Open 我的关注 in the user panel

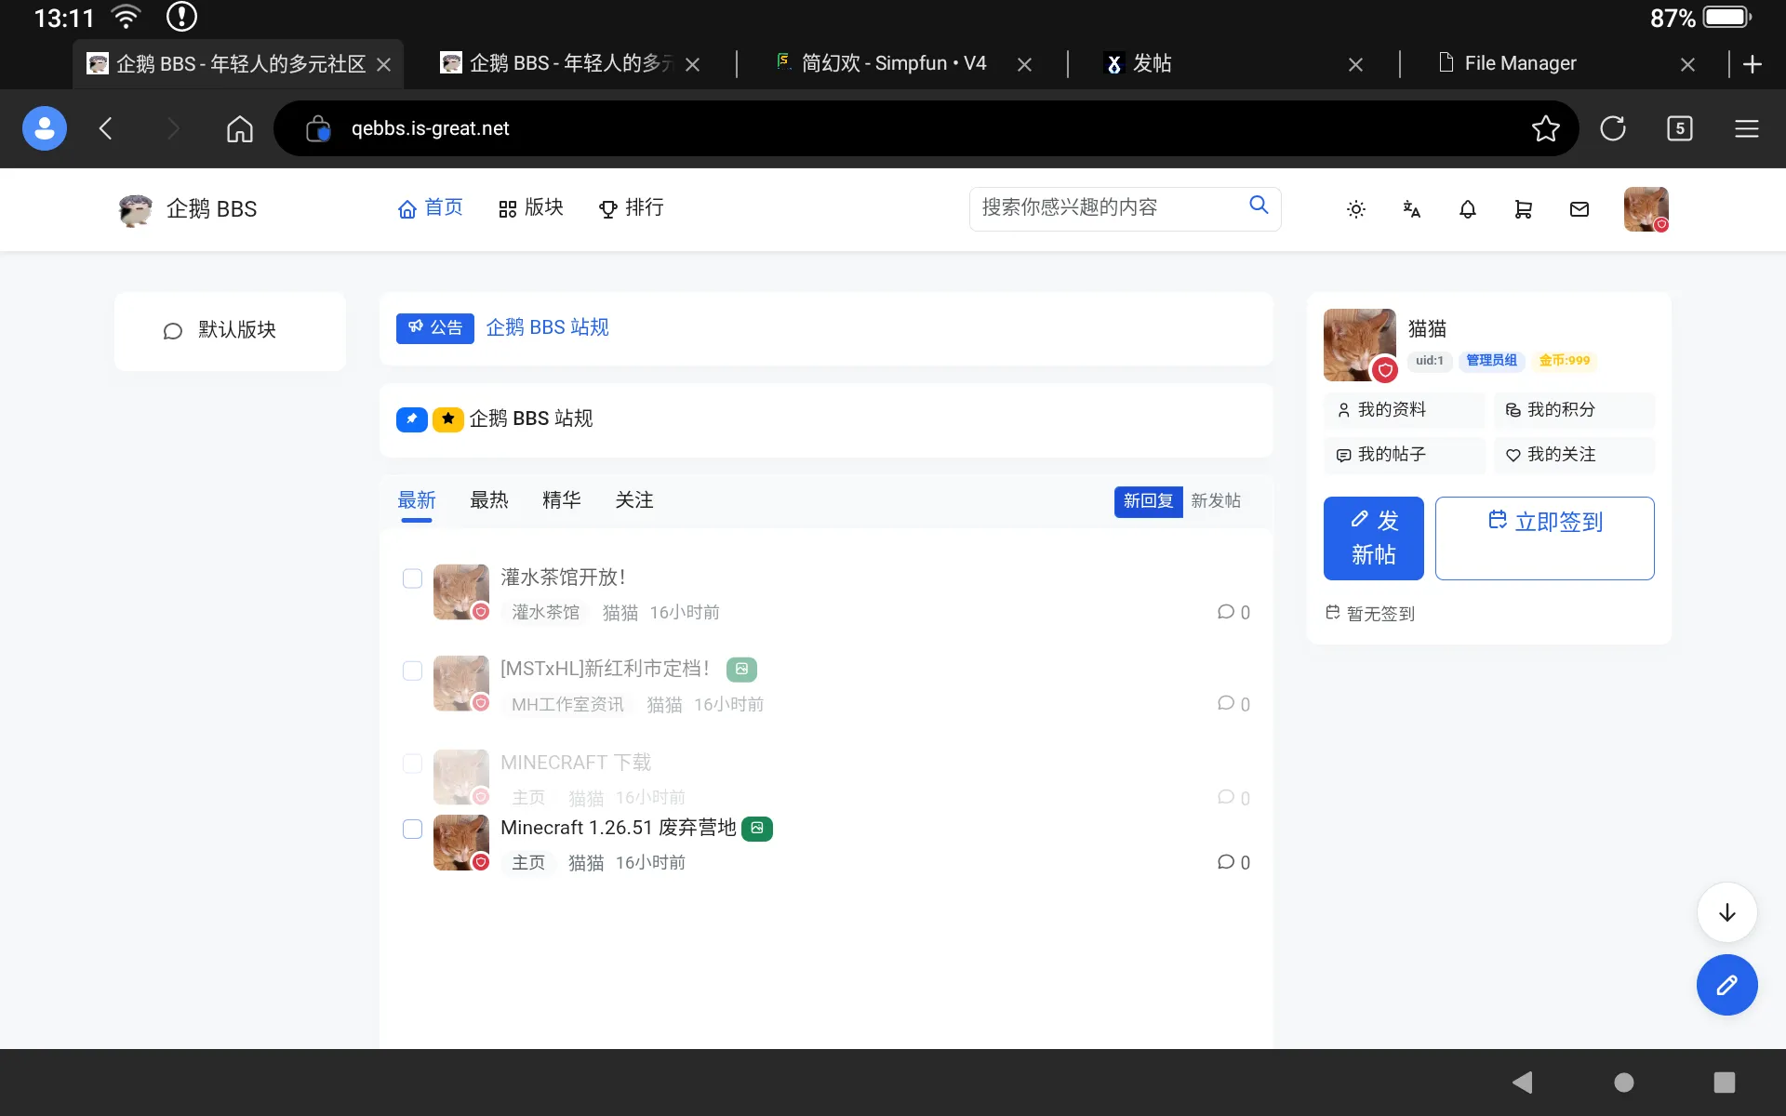[x=1574, y=455]
